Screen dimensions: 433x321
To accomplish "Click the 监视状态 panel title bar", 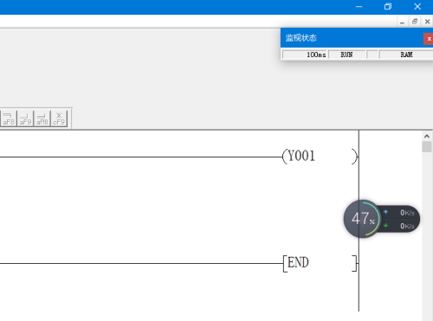I will [352, 38].
